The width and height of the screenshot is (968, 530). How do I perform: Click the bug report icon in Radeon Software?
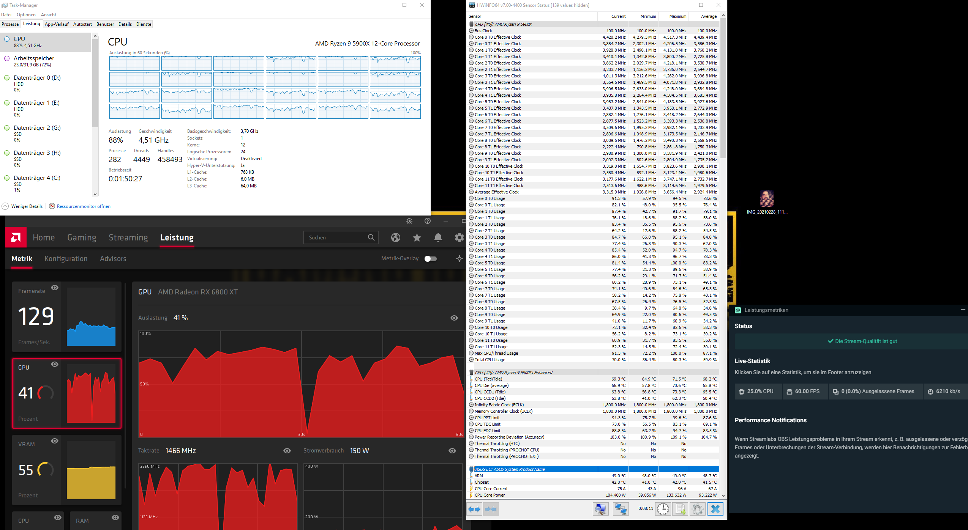[409, 221]
